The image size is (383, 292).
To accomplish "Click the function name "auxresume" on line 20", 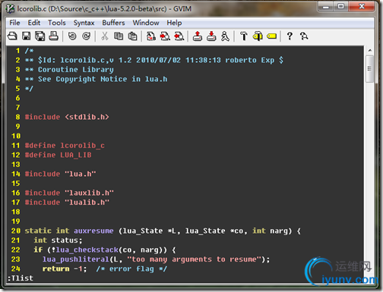I will (x=93, y=231).
